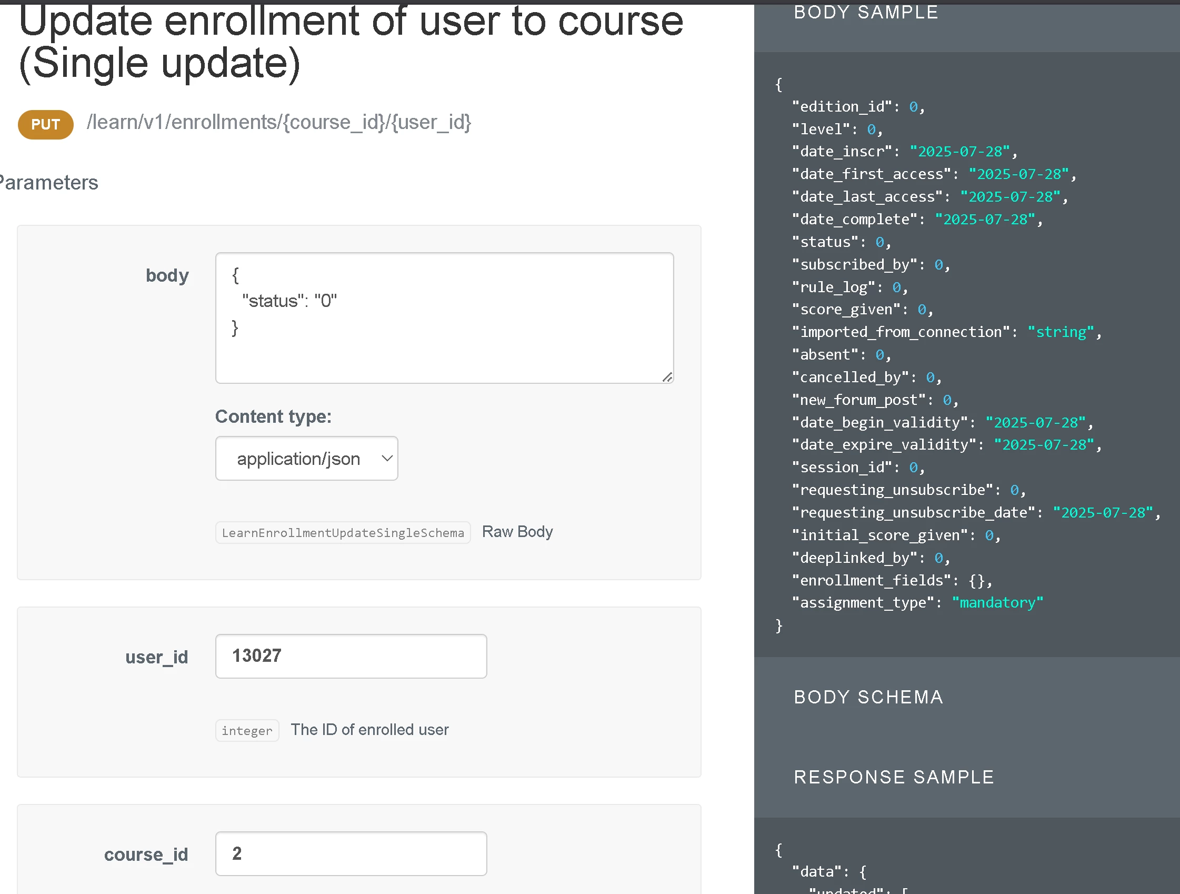Click the course_id input field
This screenshot has width=1180, height=894.
[x=351, y=853]
